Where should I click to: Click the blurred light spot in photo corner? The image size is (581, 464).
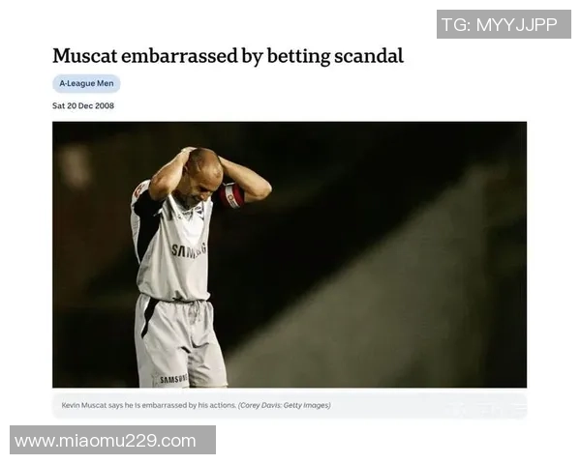point(76,164)
